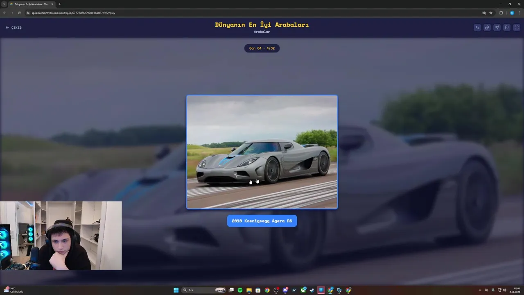Open Steam from the taskbar
The width and height of the screenshot is (524, 295).
coord(312,290)
